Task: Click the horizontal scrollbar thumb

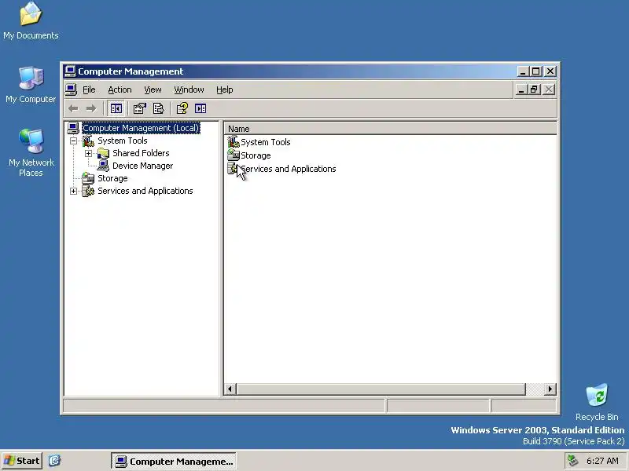Action: (x=381, y=389)
